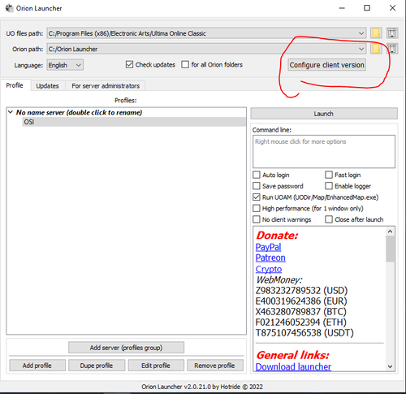Viewport: 406px width, 394px height.
Task: Uncheck Run UOAM EnhancedMap option
Action: point(257,197)
